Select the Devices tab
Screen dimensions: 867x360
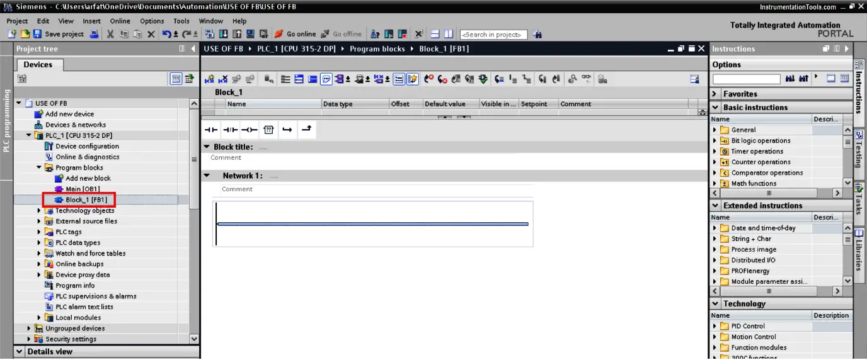point(38,64)
